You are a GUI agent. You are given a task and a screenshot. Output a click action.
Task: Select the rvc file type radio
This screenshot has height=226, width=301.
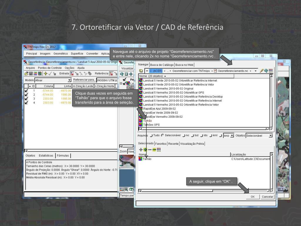[184, 135]
